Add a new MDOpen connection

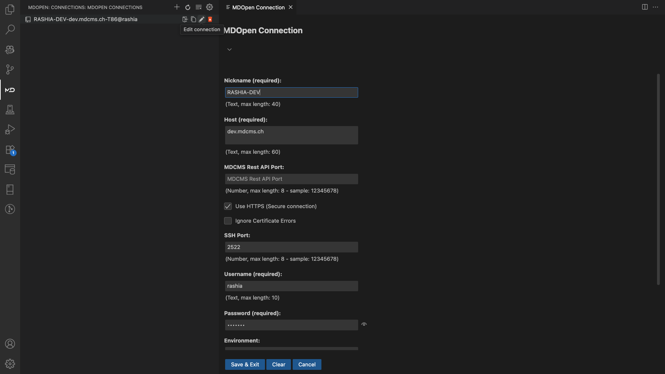pyautogui.click(x=177, y=7)
